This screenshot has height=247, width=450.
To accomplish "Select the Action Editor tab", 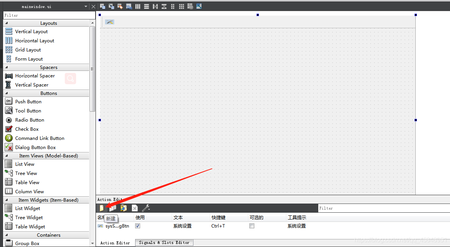I will click(x=115, y=242).
